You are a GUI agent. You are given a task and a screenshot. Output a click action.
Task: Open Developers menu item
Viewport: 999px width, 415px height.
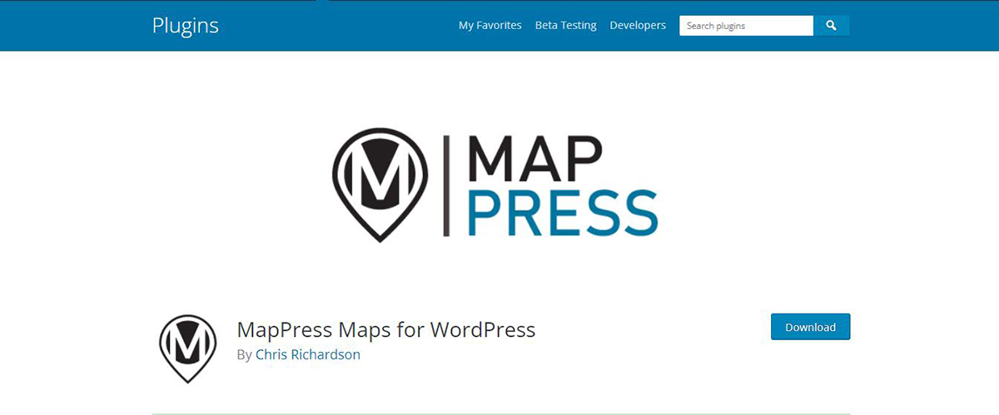click(x=638, y=26)
